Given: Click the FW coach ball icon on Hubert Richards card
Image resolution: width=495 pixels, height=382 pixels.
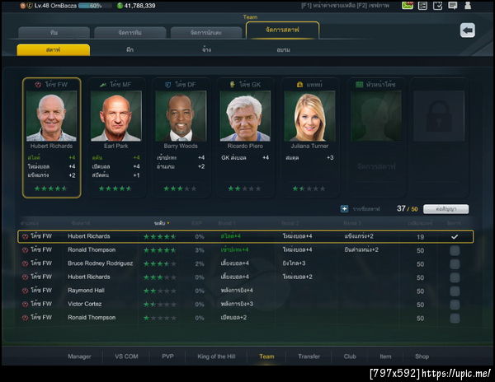Looking at the screenshot, I should (38, 85).
